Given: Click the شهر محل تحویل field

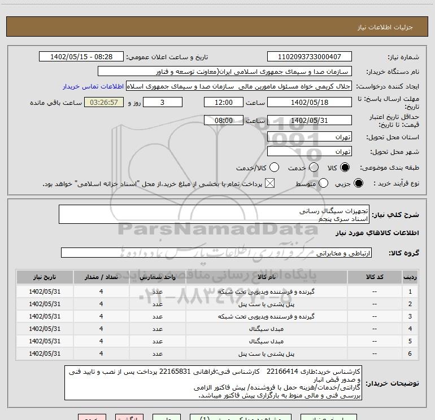Looking at the screenshot, I should pos(310,152).
